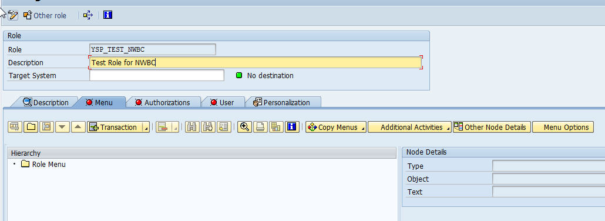Image resolution: width=605 pixels, height=221 pixels.
Task: Move node up with the up arrow
Action: [78, 127]
